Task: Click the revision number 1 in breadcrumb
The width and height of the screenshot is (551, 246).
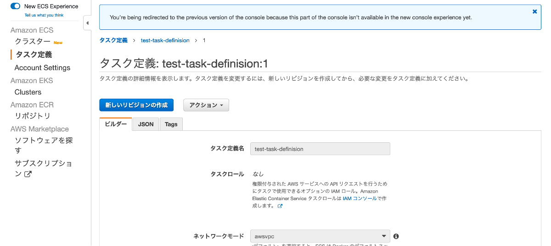Action: point(204,40)
